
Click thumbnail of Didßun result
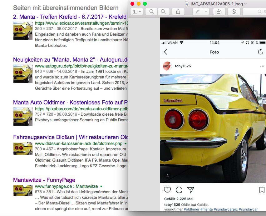tap(23, 148)
